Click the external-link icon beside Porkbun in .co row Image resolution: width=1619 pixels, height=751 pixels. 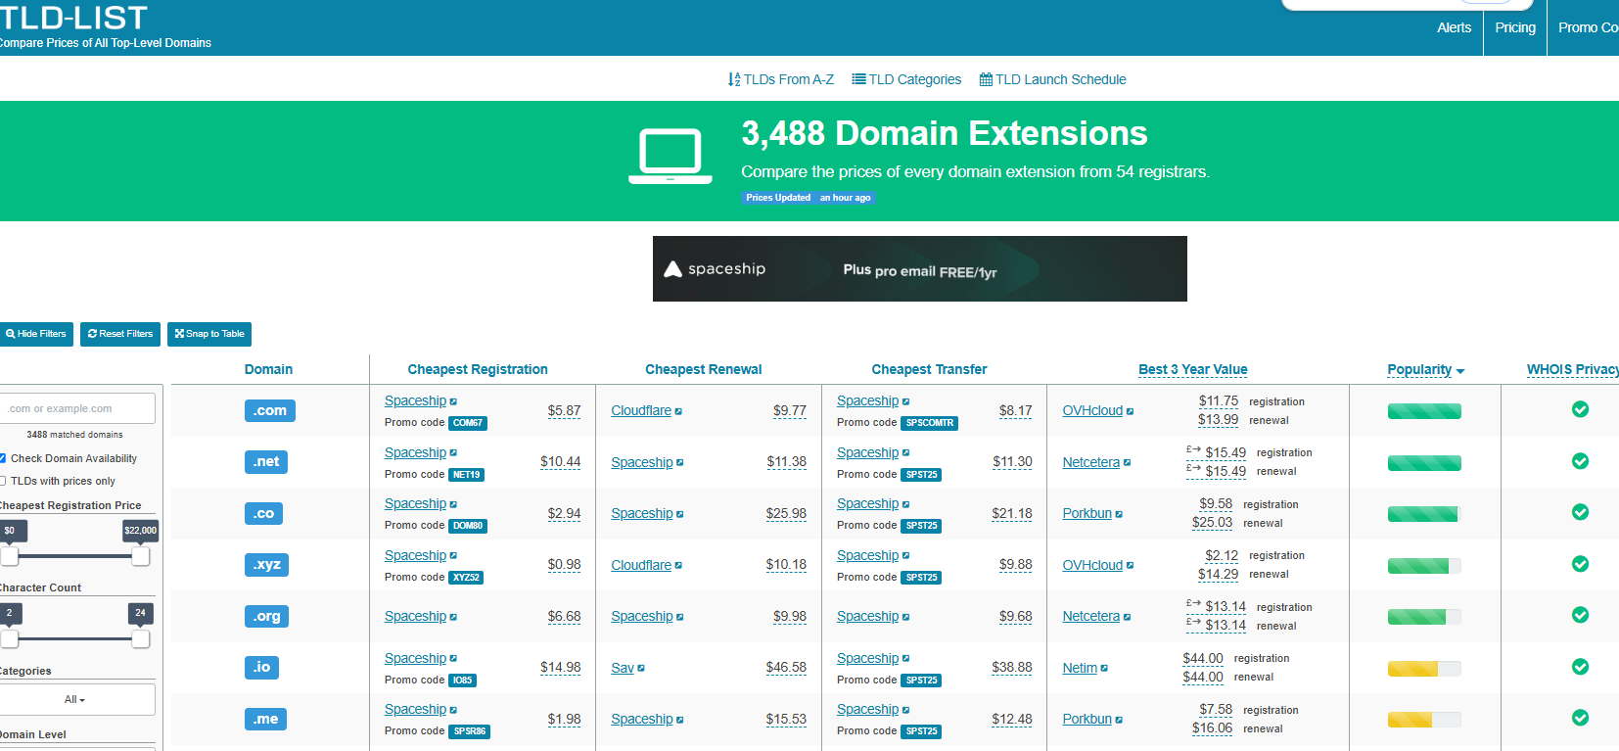coord(1119,514)
